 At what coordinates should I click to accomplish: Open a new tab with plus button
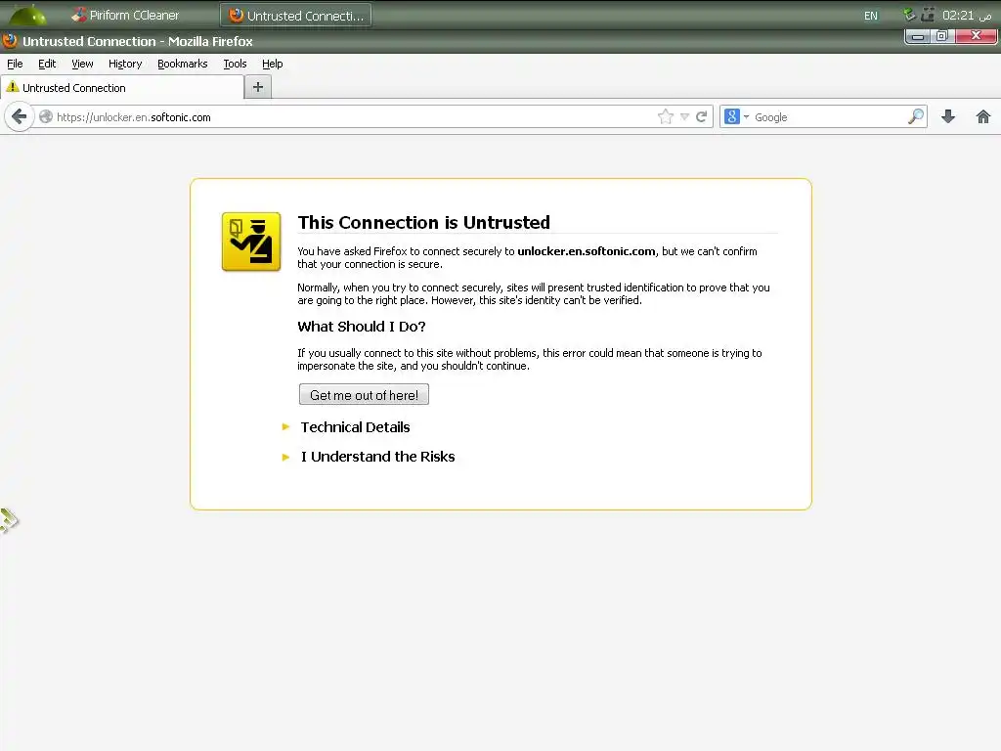pyautogui.click(x=258, y=87)
